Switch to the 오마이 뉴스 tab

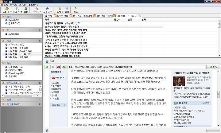(x=61, y=16)
